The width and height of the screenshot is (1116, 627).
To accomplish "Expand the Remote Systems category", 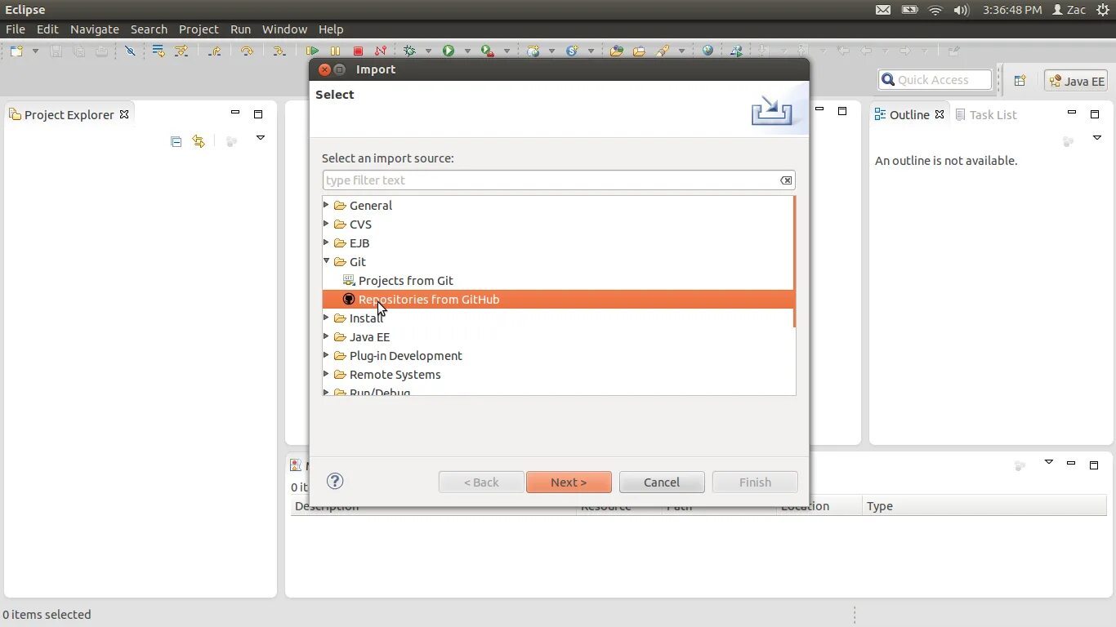I will (x=327, y=374).
